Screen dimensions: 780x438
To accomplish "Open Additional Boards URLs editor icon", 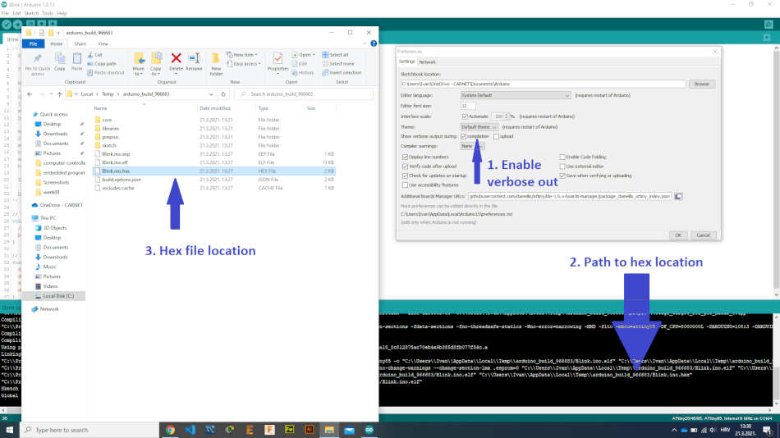I will coord(678,196).
